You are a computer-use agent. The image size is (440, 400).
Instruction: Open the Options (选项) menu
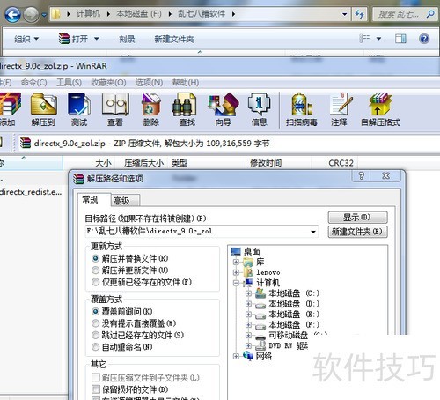pos(149,83)
